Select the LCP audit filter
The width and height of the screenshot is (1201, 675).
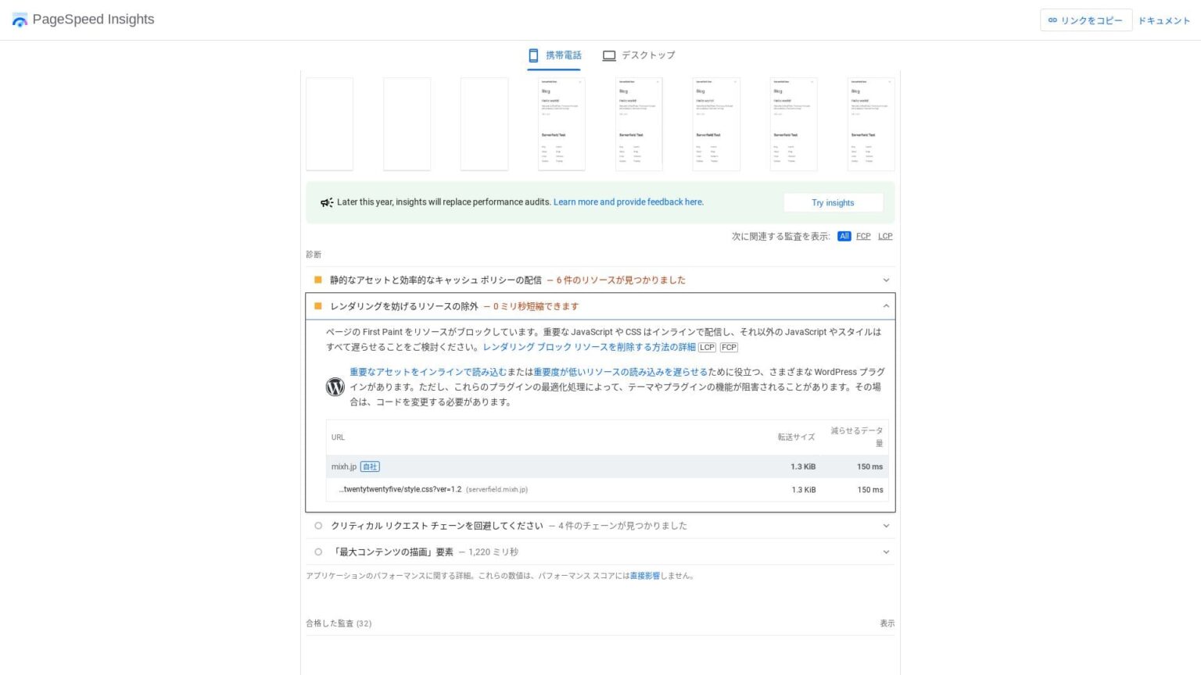pyautogui.click(x=885, y=236)
